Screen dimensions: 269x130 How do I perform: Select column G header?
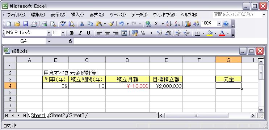point(228,60)
